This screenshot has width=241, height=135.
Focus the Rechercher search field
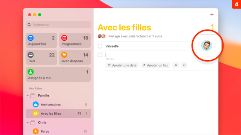[x=58, y=25]
